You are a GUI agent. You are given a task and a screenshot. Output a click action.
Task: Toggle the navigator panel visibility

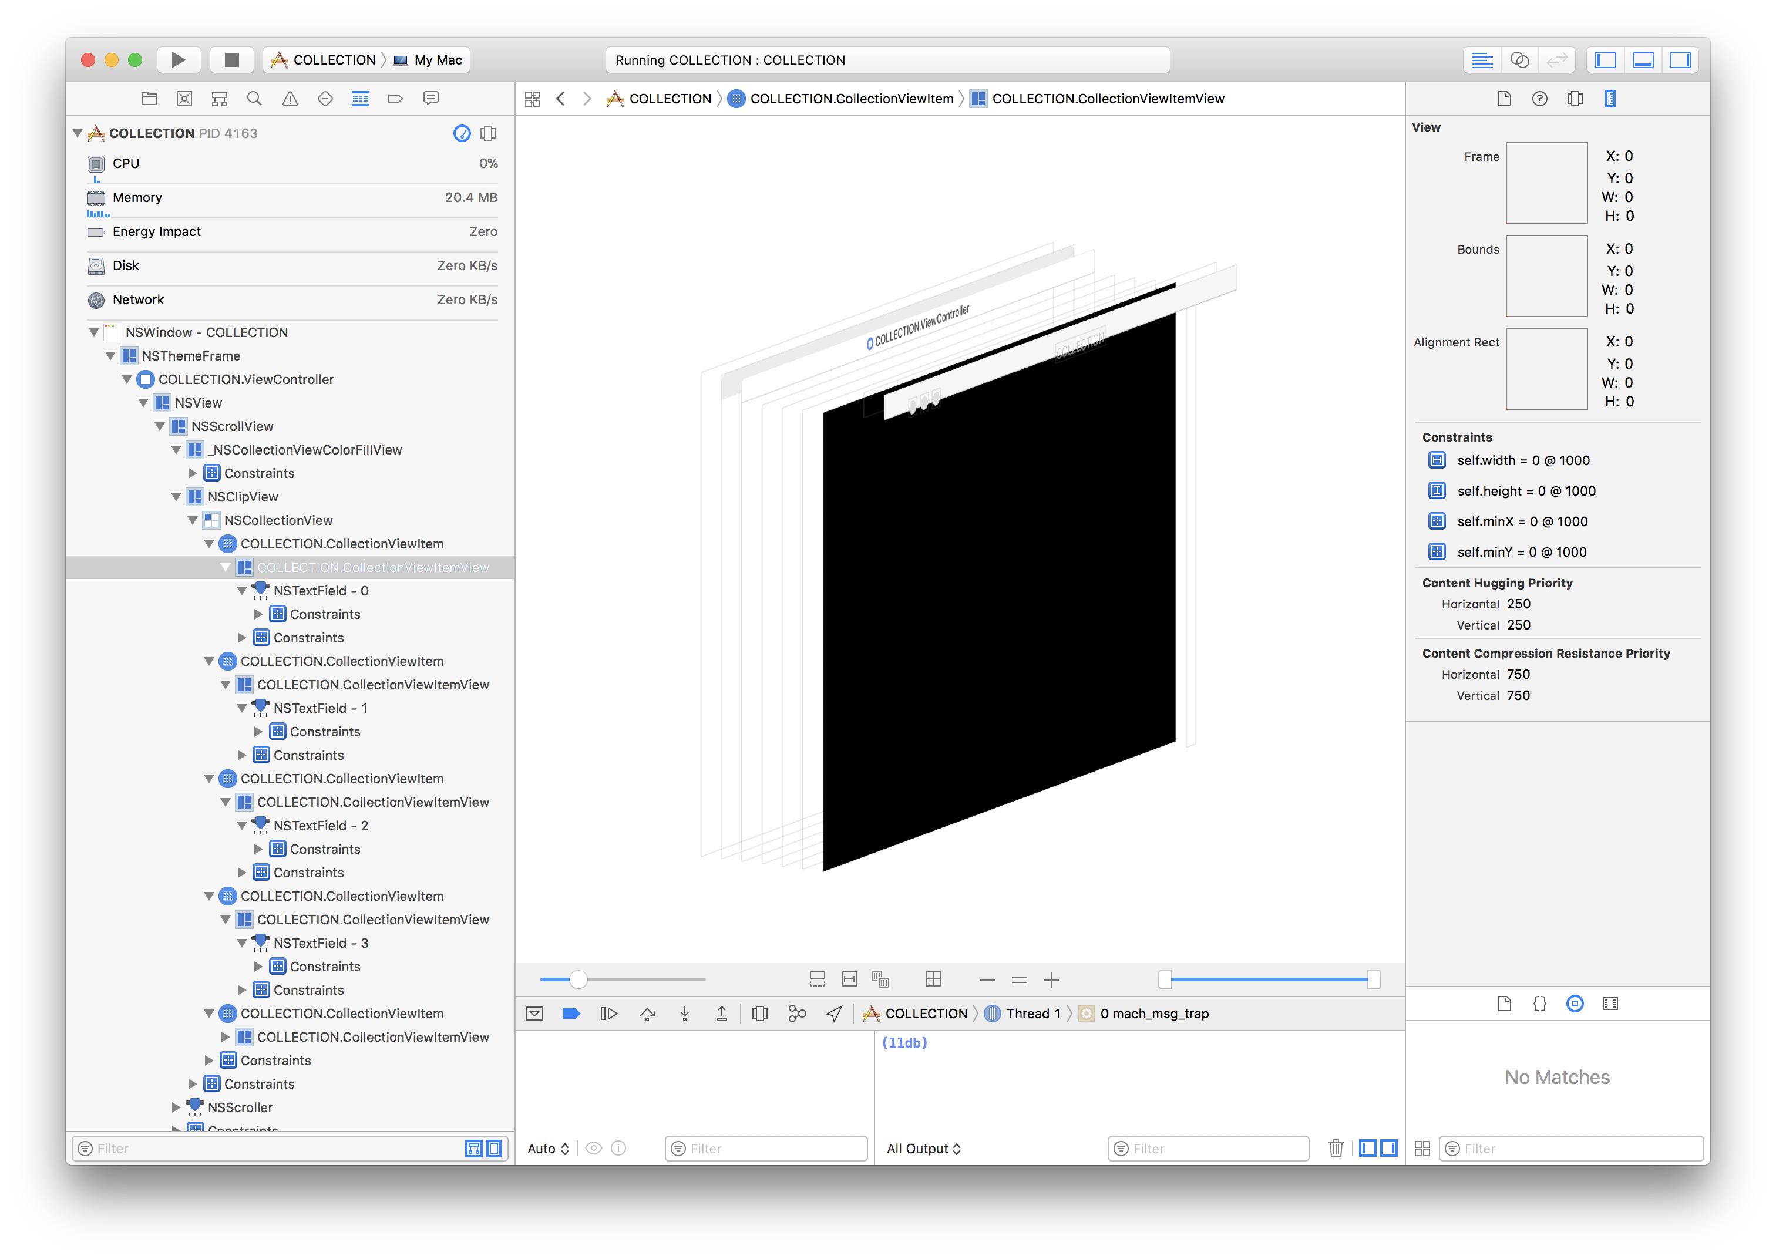1606,60
